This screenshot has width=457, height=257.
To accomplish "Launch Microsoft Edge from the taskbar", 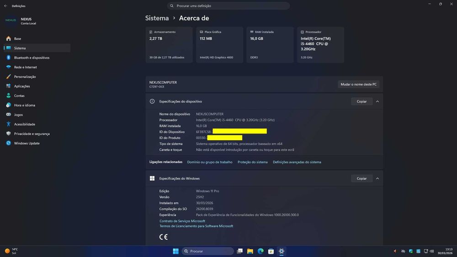I will (260, 251).
